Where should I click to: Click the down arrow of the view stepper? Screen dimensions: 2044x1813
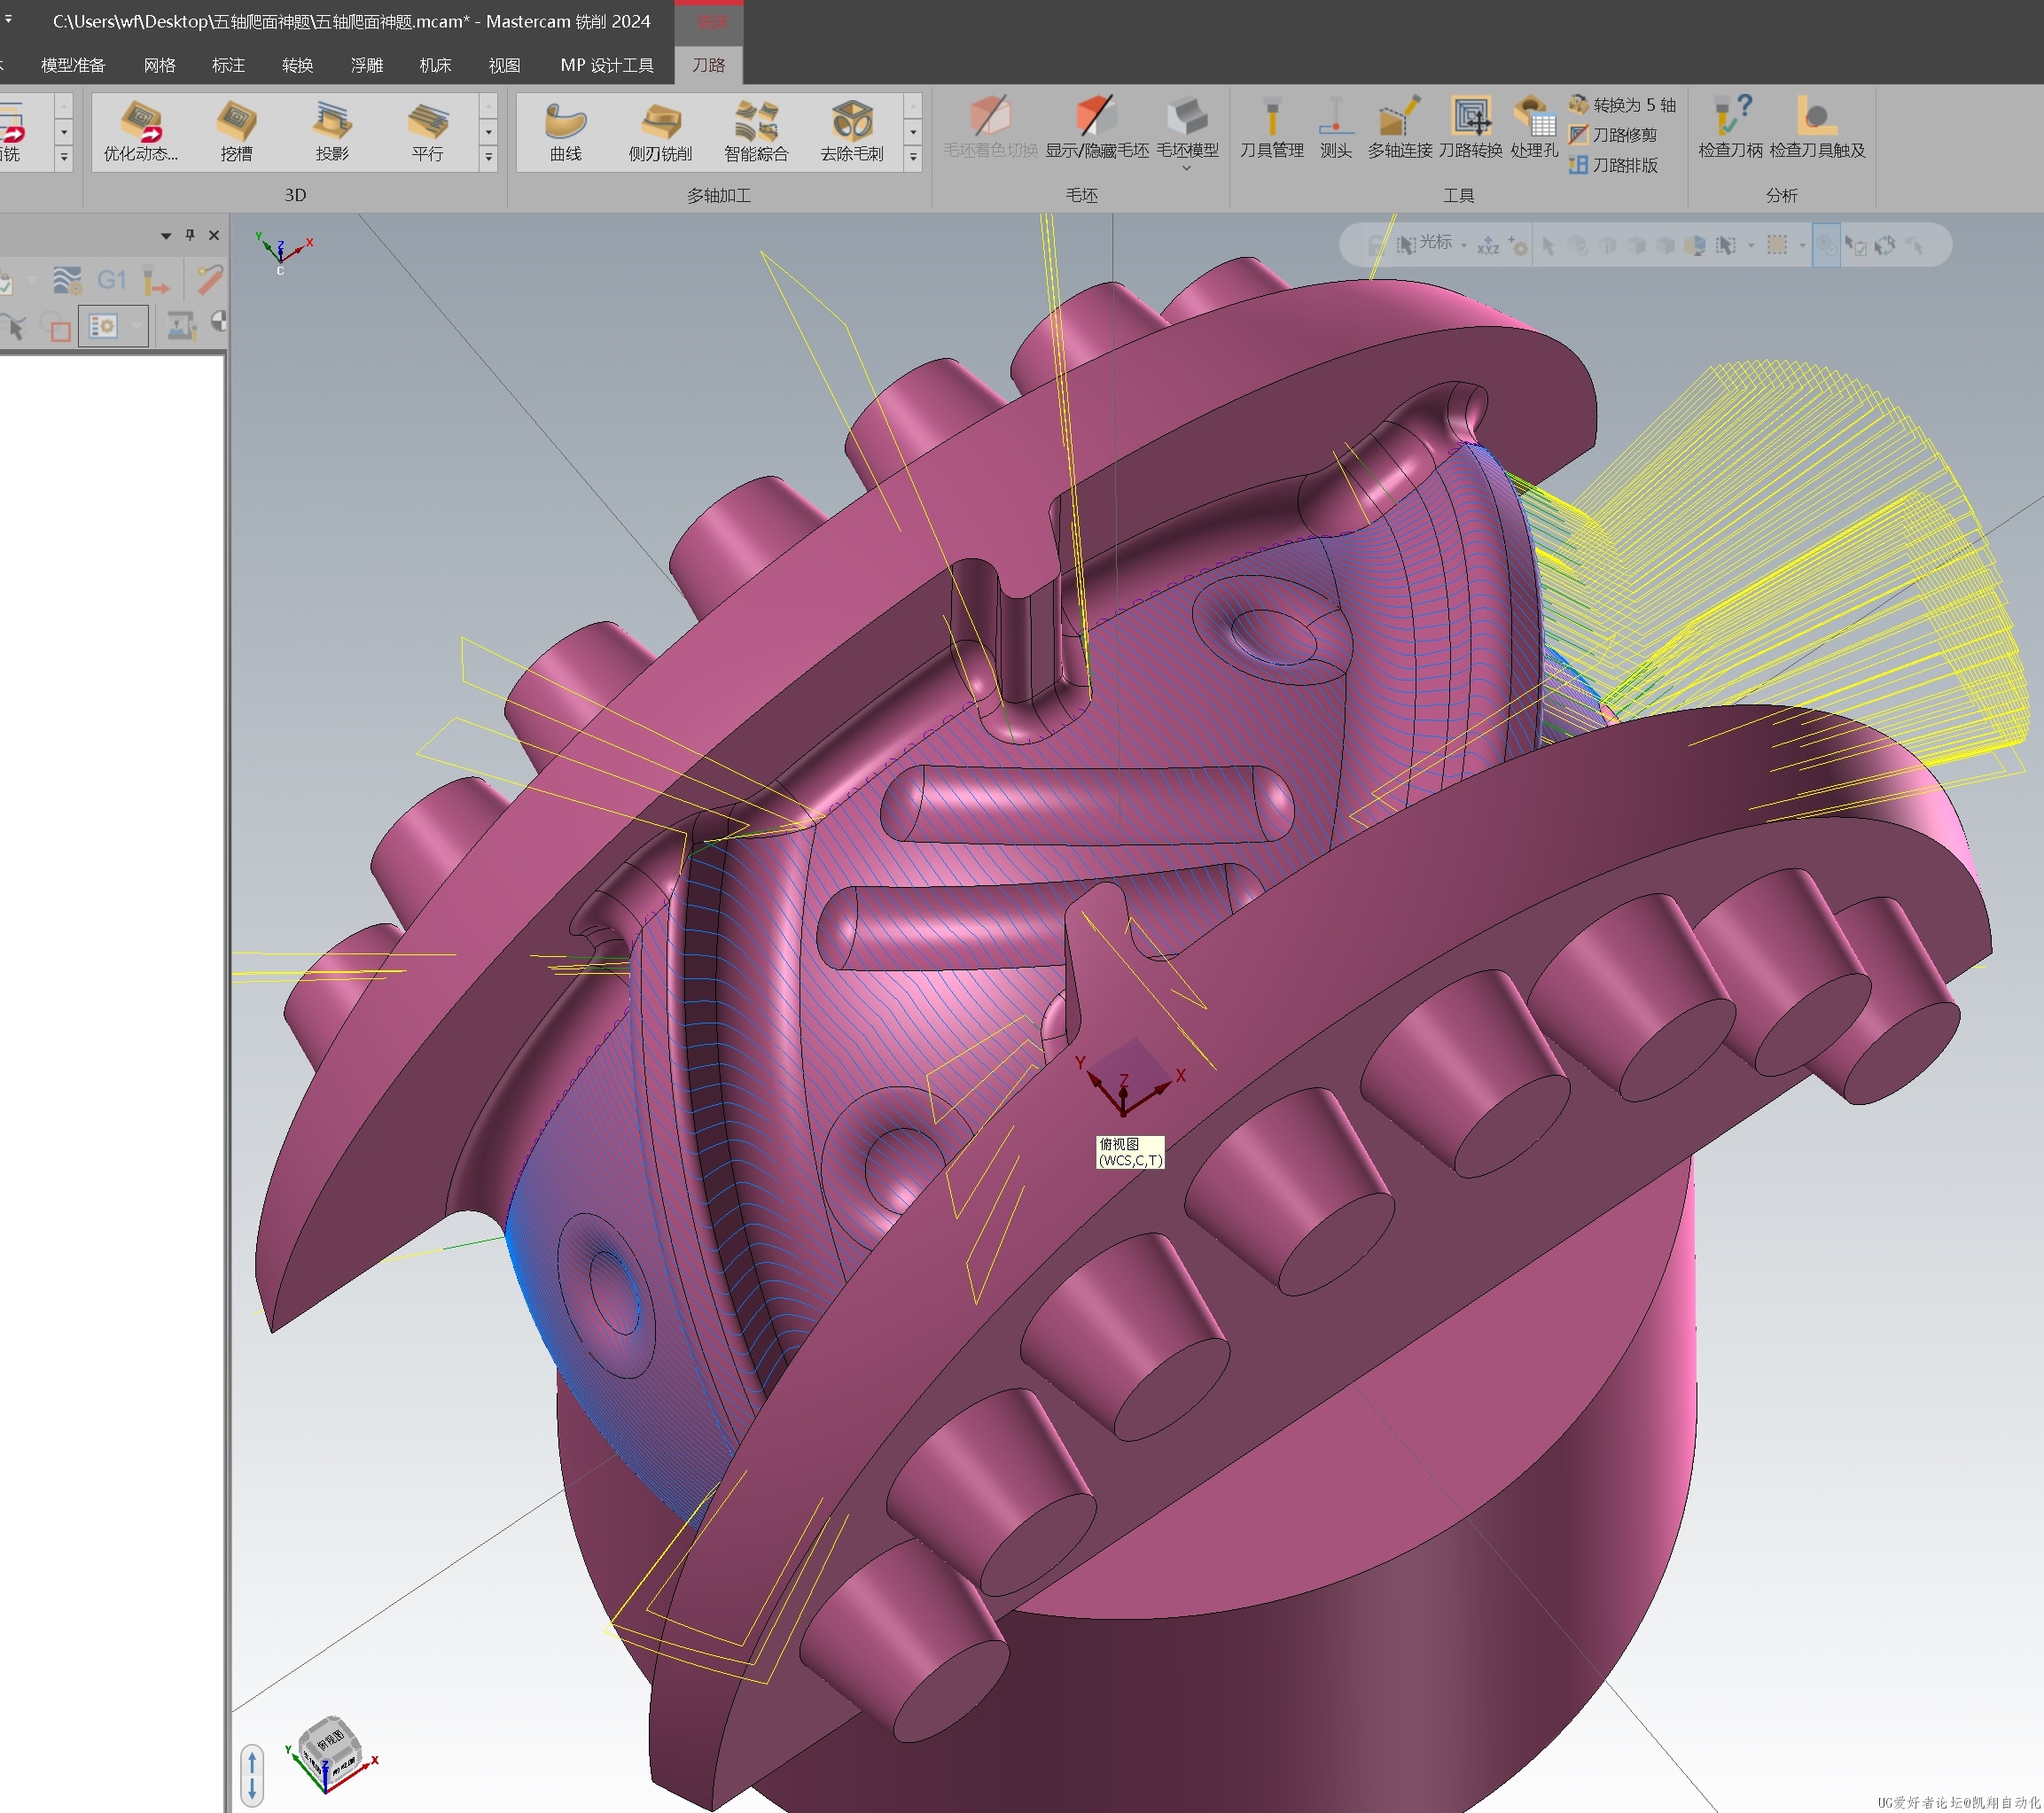253,1787
